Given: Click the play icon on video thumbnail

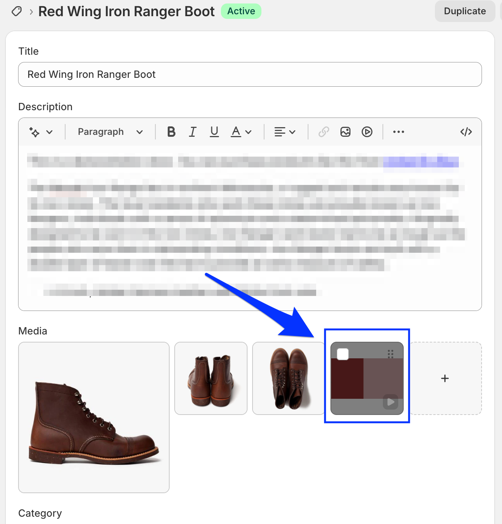Looking at the screenshot, I should 391,402.
